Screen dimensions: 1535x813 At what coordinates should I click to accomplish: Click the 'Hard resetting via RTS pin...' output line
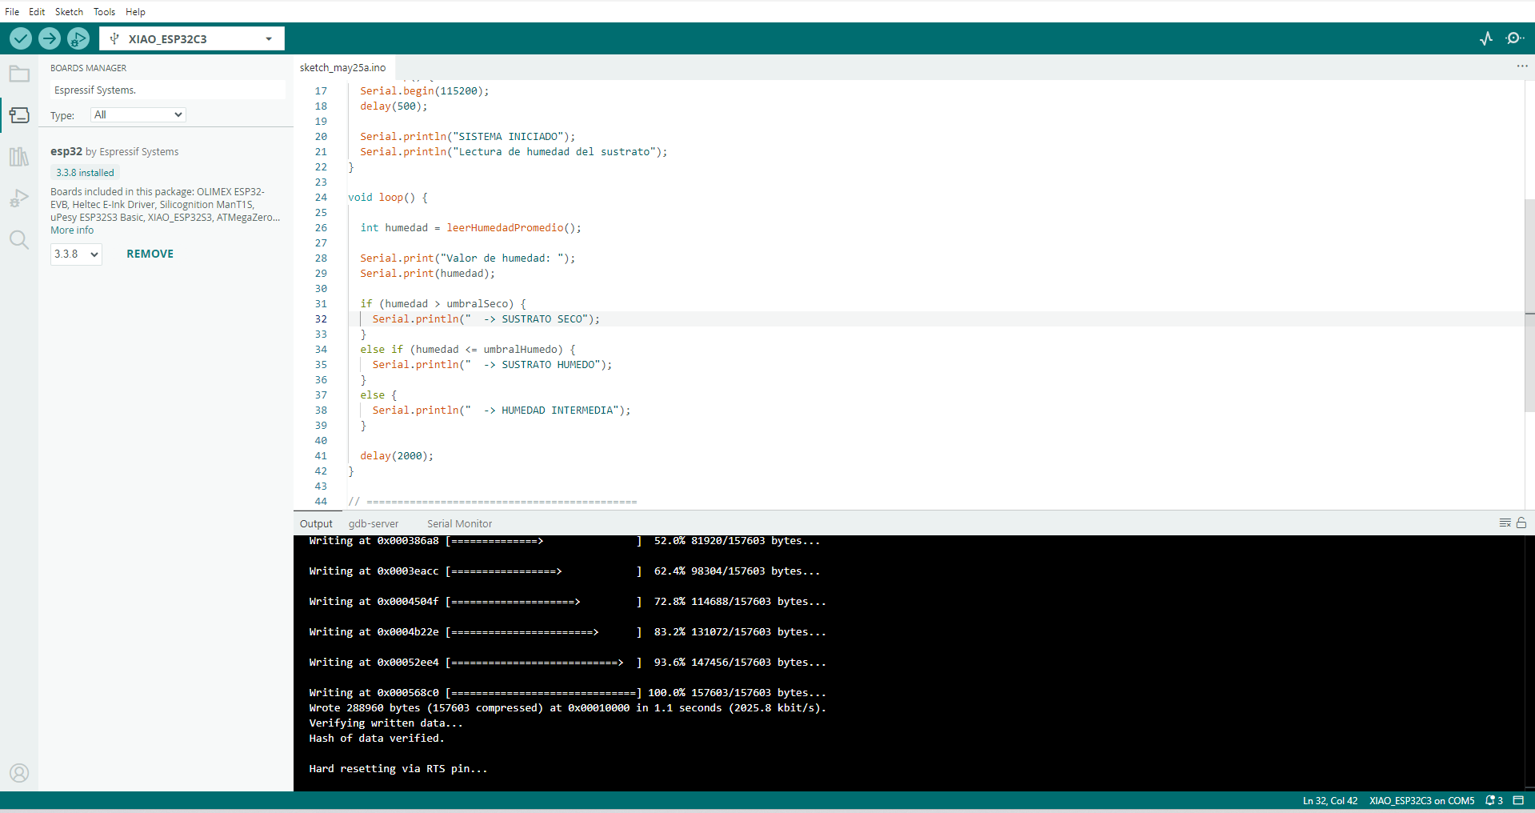(398, 768)
